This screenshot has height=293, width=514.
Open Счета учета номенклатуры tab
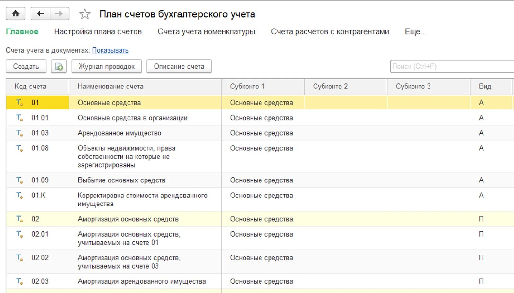pyautogui.click(x=206, y=32)
